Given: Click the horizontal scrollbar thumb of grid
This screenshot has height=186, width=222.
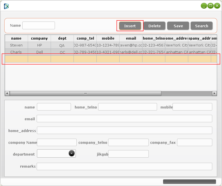Looking at the screenshot, I should 85,94.
